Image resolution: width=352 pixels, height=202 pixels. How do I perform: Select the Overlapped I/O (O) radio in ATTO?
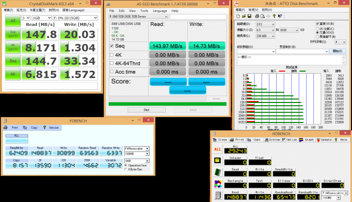point(317,33)
